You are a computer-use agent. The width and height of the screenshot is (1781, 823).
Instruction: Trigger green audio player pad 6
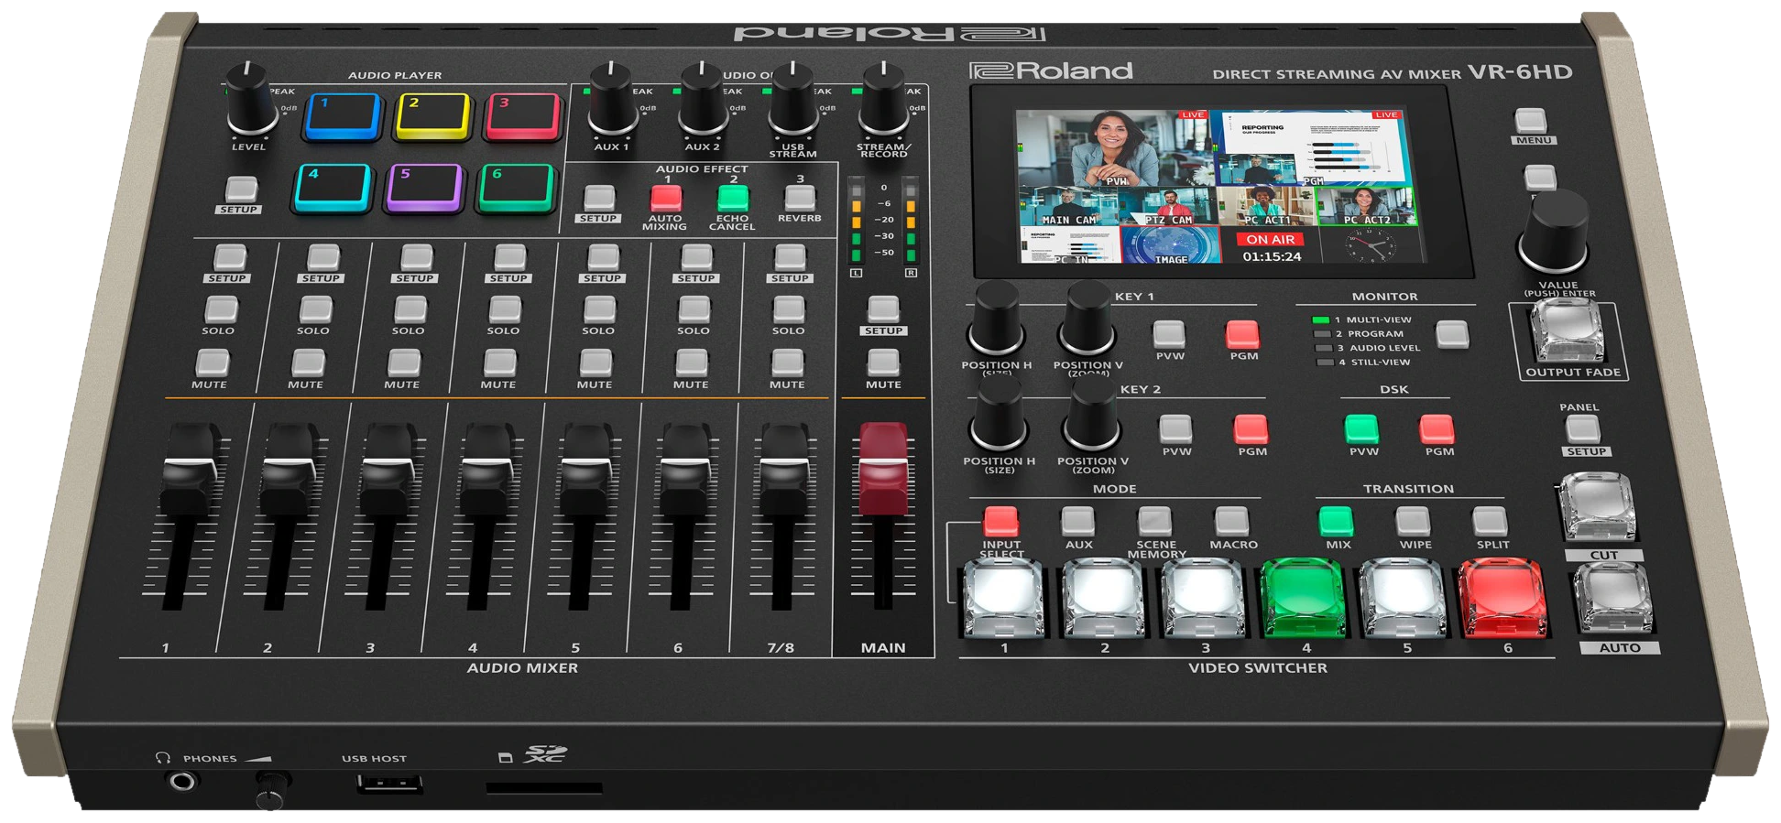[x=517, y=188]
